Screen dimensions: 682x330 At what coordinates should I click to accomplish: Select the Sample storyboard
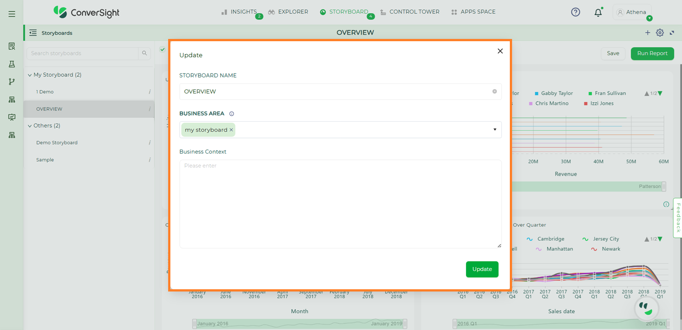coord(45,160)
